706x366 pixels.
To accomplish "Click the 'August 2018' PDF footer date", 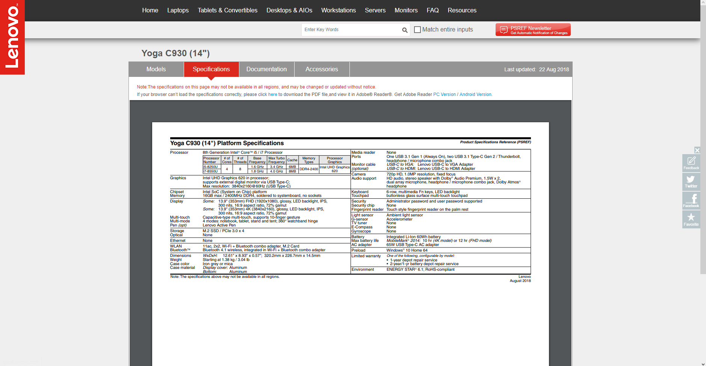I will (520, 281).
